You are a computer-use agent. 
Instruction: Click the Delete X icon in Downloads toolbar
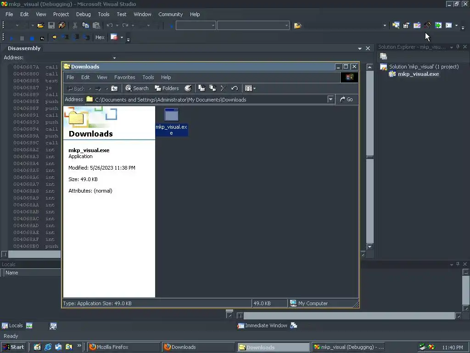pos(224,88)
